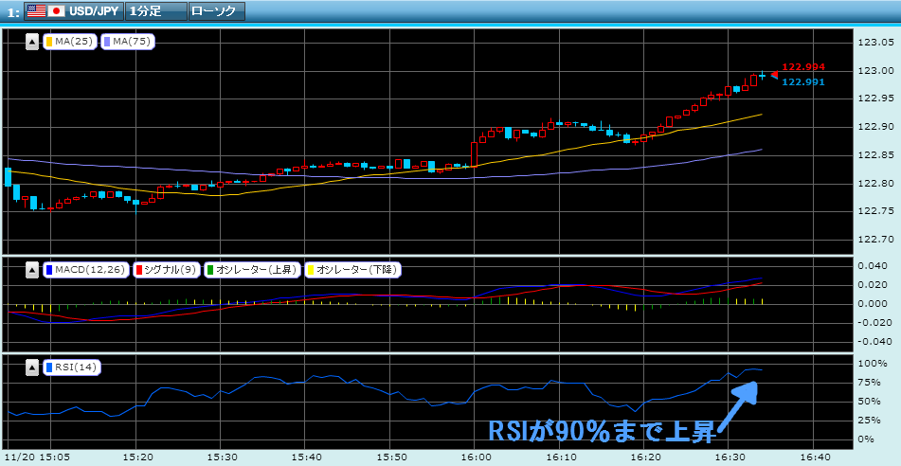Viewport: 901px width, 466px height.
Task: Click the chart number 1: label
Action: pyautogui.click(x=14, y=12)
